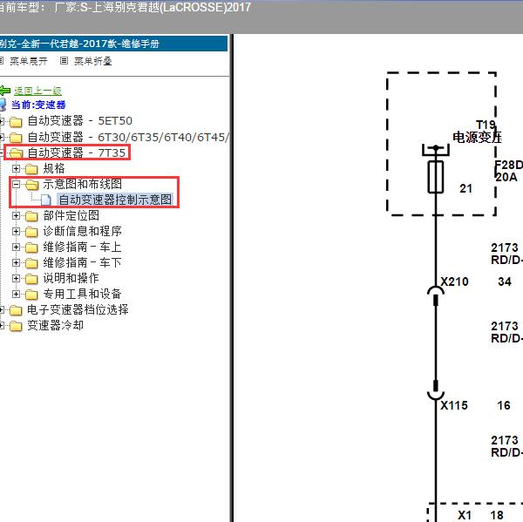Click the X115 connector label in diagram
Screen dimensions: 523x522
(x=454, y=405)
